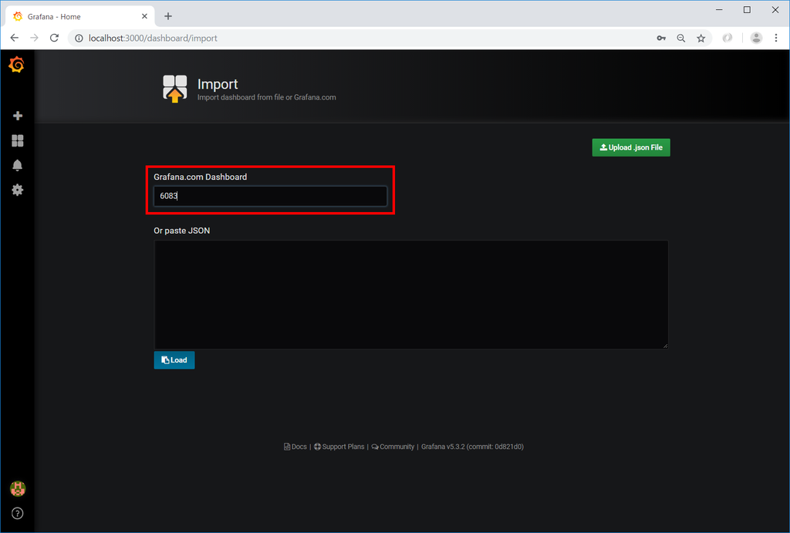Open the user avatar profile in sidebar
Screen dimensions: 790x533
[x=18, y=489]
